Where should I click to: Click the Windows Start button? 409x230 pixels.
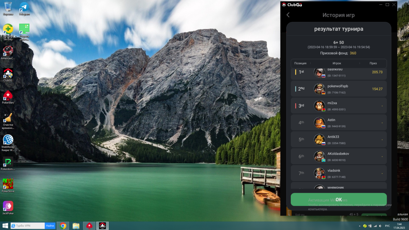point(5,225)
